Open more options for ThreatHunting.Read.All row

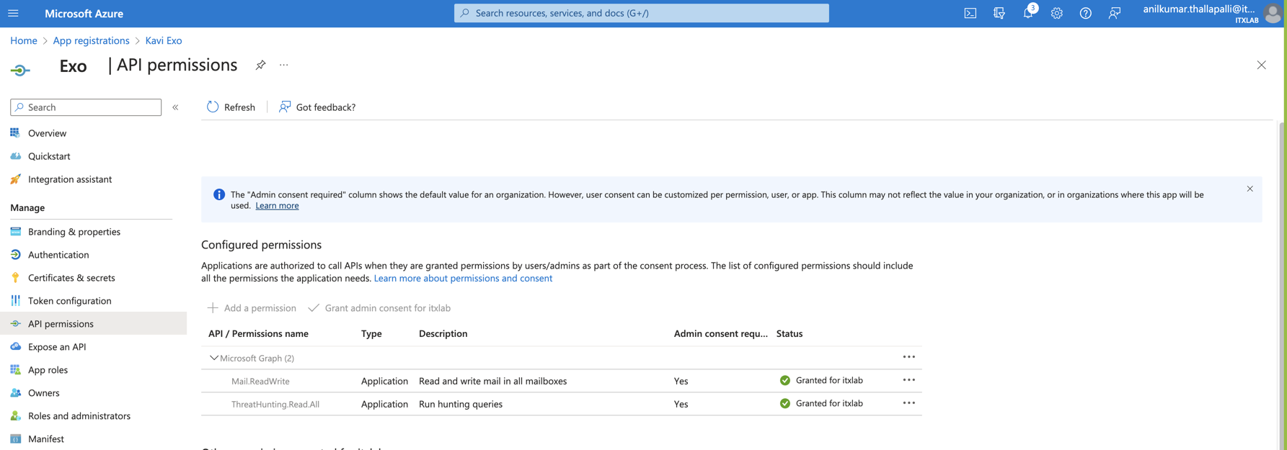(909, 403)
